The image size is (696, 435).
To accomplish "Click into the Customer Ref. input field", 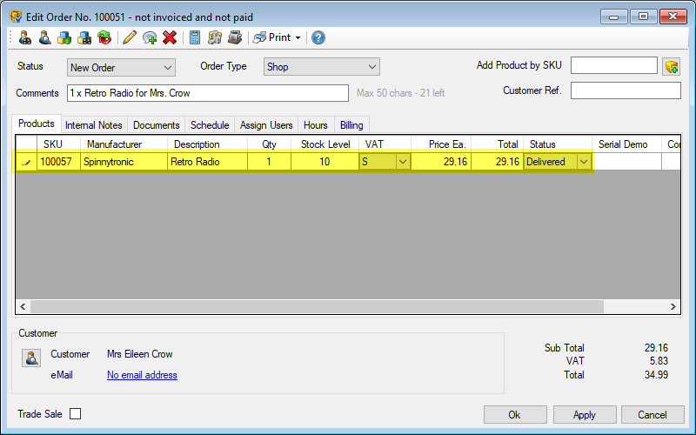I will point(625,90).
